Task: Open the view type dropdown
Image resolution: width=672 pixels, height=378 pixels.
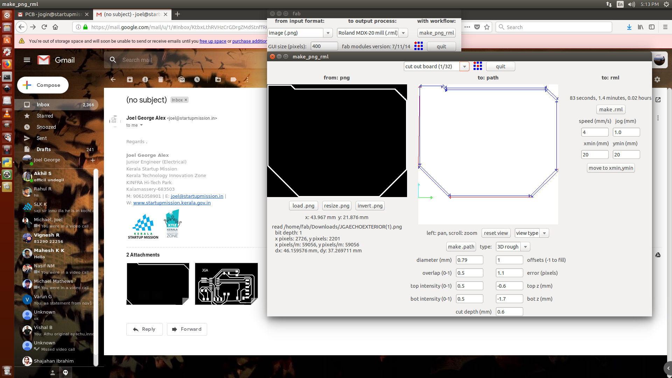Action: click(x=544, y=233)
